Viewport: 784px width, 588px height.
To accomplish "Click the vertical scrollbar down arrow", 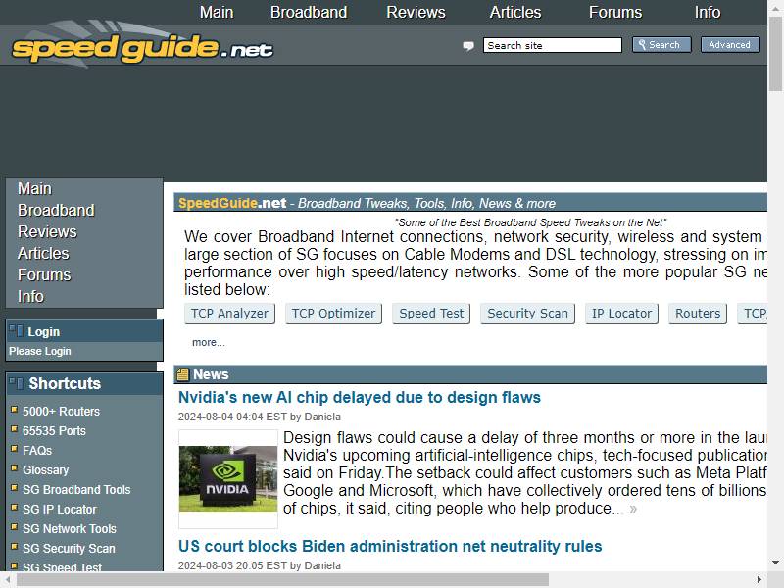I will [775, 563].
